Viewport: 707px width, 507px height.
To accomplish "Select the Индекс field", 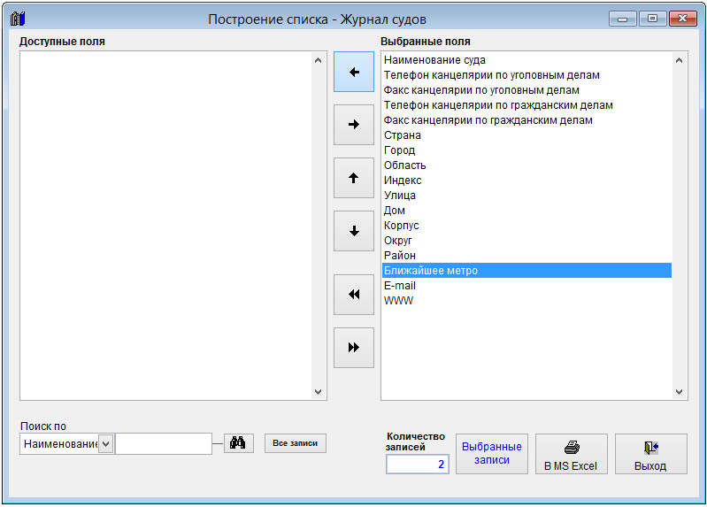I will click(x=526, y=181).
